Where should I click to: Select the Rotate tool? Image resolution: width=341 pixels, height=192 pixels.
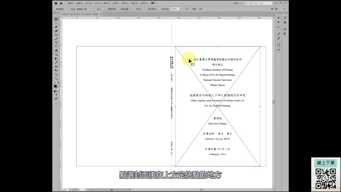(56, 47)
